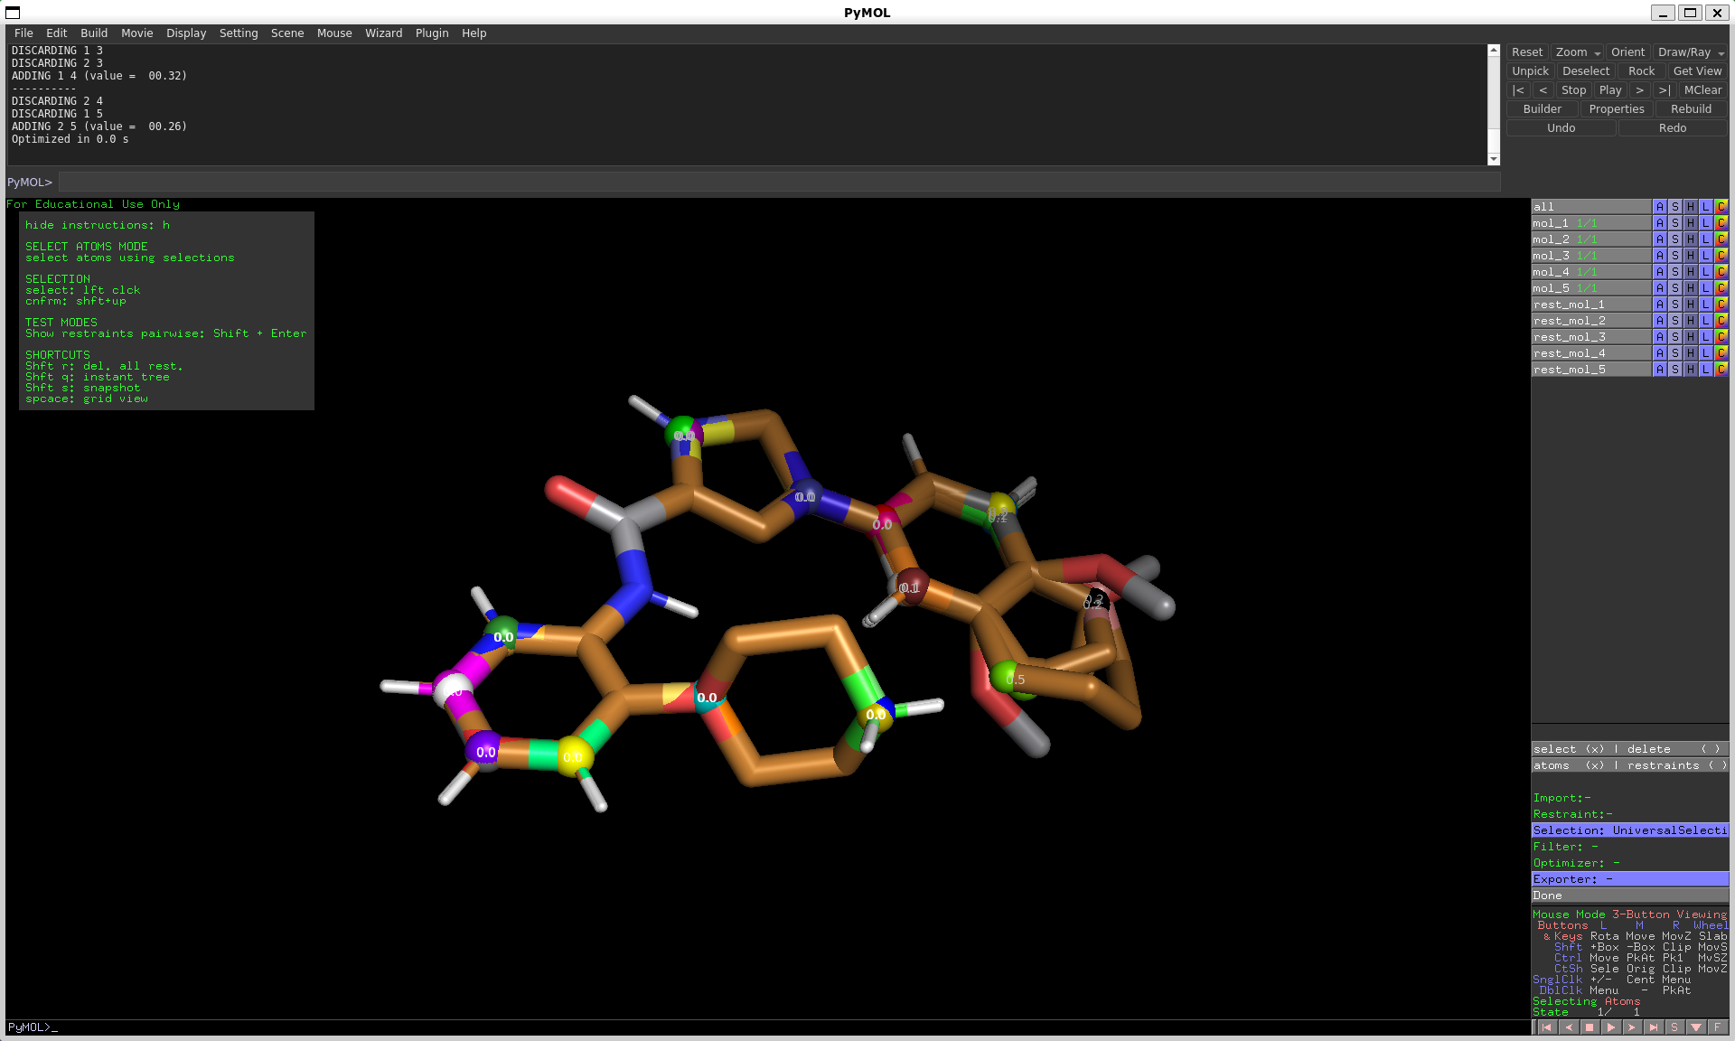Viewport: 1735px width, 1041px height.
Task: Open the Setting menu
Action: click(x=239, y=33)
